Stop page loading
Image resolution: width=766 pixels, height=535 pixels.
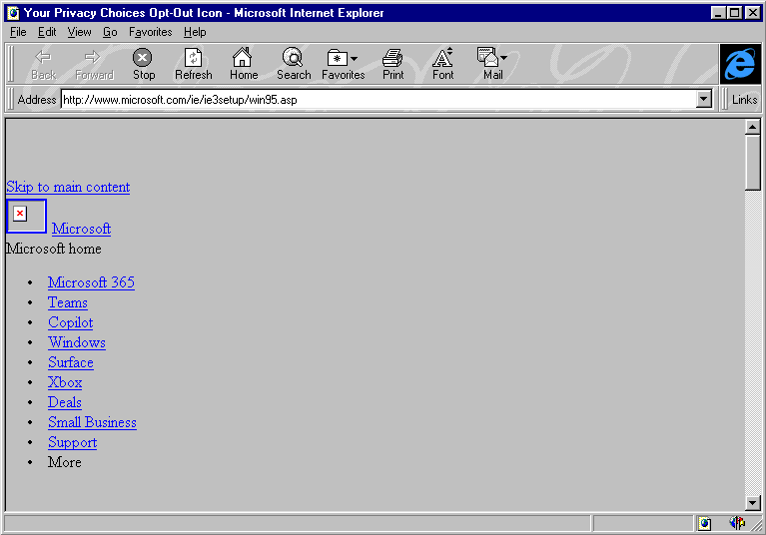click(x=144, y=65)
